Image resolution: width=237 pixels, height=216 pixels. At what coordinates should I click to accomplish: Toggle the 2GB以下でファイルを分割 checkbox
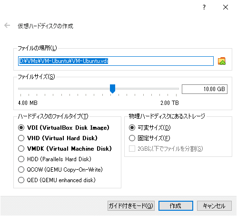(x=166, y=149)
